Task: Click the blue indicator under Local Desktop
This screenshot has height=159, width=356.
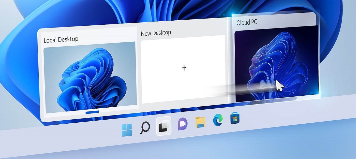Action: click(92, 112)
